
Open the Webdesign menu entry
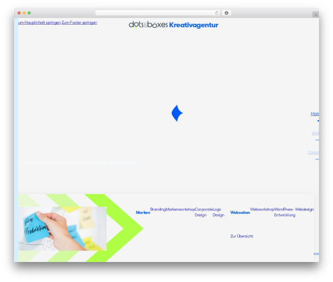coord(304,209)
